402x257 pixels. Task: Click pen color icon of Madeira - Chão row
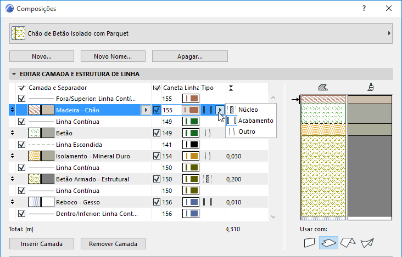(x=191, y=110)
